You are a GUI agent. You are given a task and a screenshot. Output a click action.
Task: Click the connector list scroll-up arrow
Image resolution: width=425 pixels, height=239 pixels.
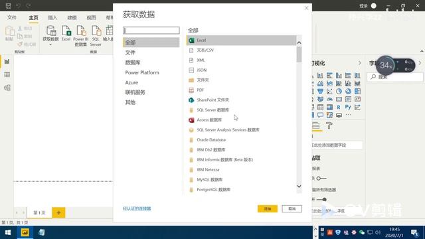pos(299,42)
